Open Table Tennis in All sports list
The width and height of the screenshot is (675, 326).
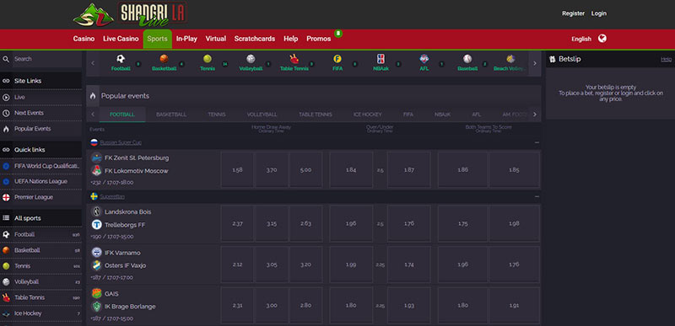pos(40,297)
